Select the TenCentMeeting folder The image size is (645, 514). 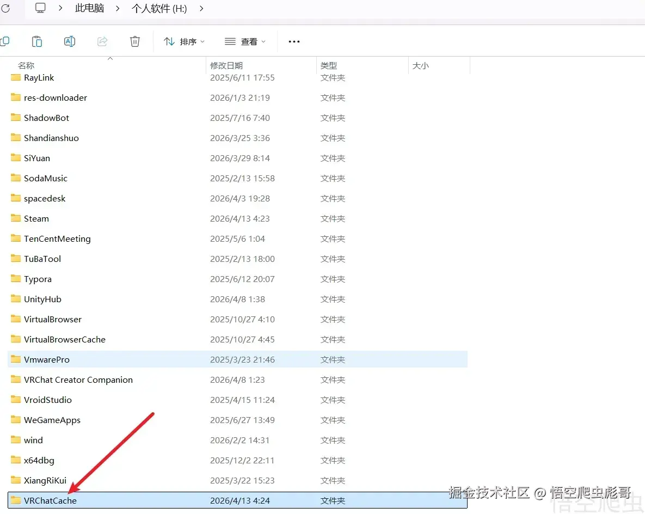(238, 239)
